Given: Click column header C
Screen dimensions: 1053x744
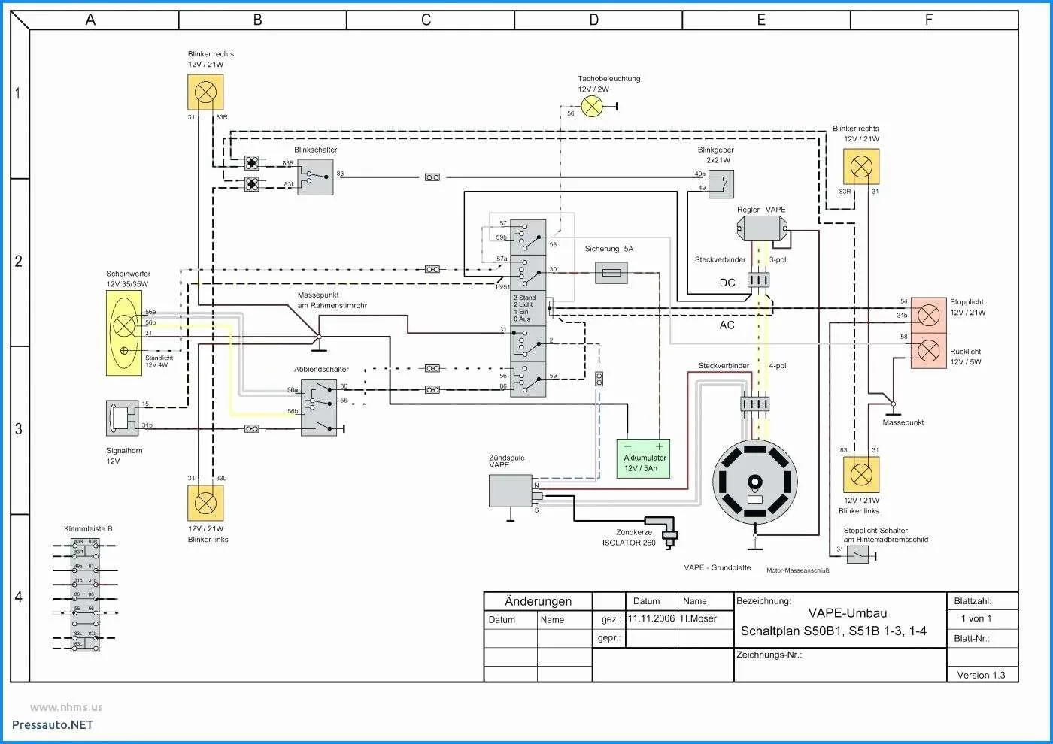Looking at the screenshot, I should [426, 20].
